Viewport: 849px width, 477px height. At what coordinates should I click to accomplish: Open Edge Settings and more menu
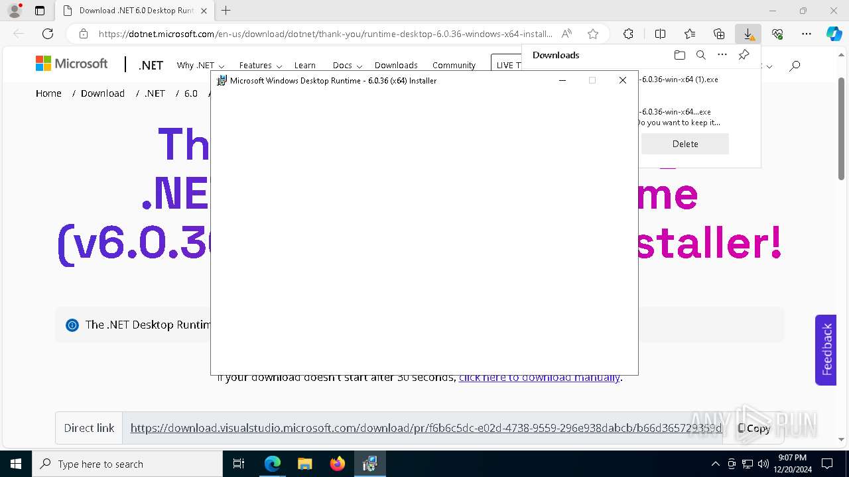(807, 34)
